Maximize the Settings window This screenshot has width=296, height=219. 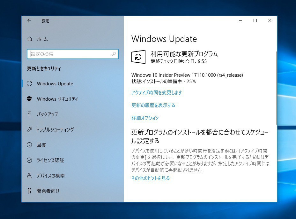pos(255,20)
